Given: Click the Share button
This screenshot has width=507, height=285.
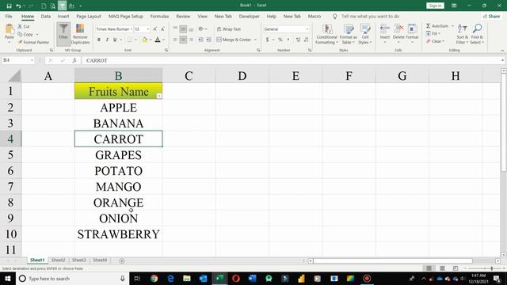Looking at the screenshot, I should click(x=491, y=16).
